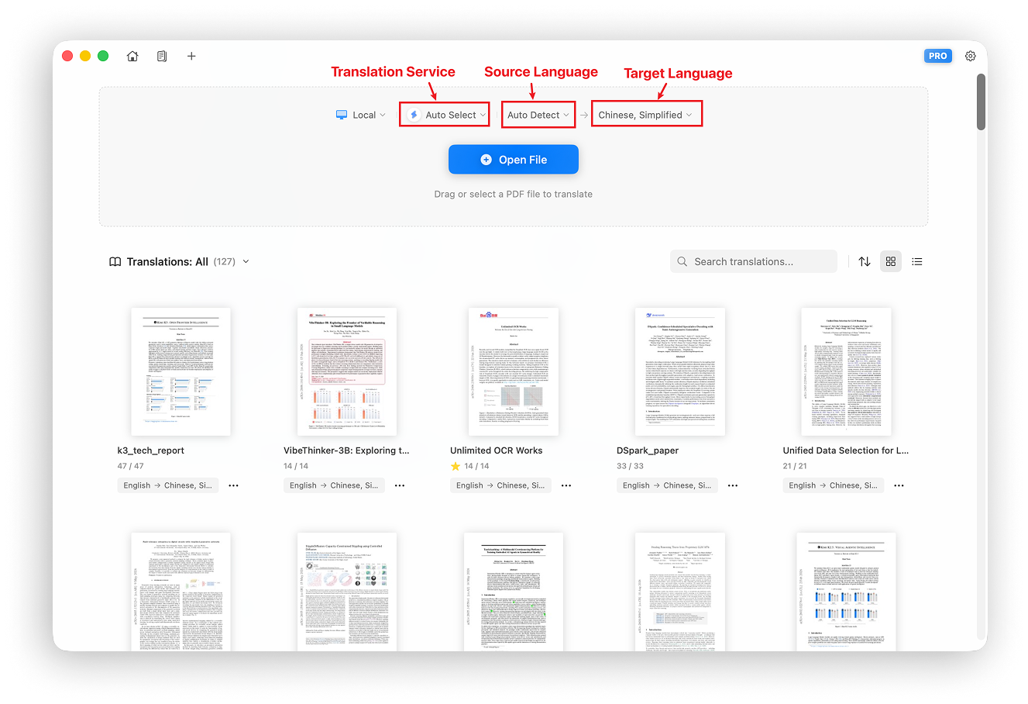Open more options for Unlimited OCR Works
Screen dimensions: 1028x704
pos(566,485)
